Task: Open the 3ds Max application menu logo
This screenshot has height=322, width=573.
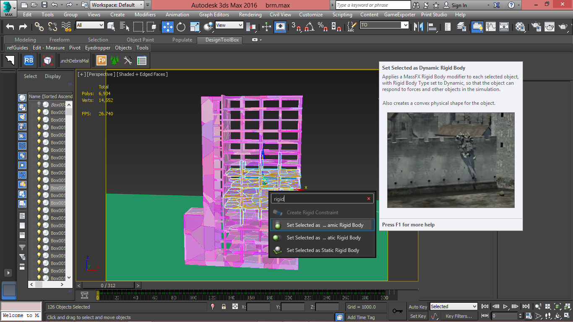Action: [8, 8]
